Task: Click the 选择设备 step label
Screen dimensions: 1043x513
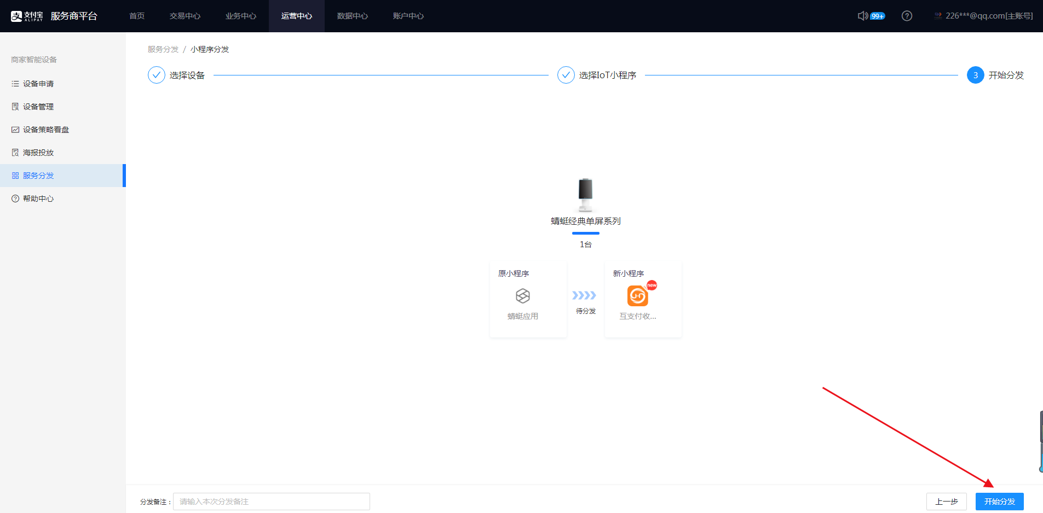Action: (x=187, y=75)
